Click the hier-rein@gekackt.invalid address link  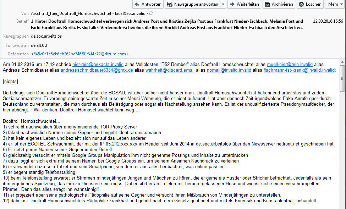point(98,65)
